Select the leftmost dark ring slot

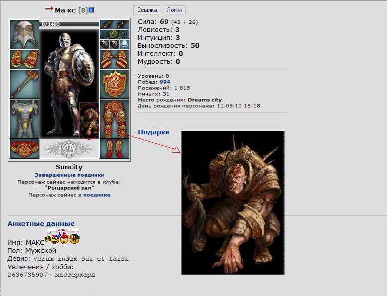tap(104, 44)
